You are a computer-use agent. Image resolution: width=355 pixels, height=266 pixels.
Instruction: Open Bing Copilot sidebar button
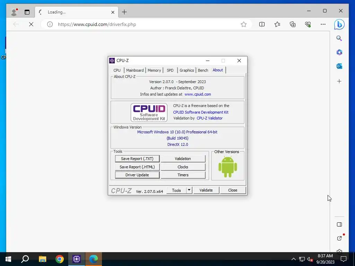[x=339, y=24]
